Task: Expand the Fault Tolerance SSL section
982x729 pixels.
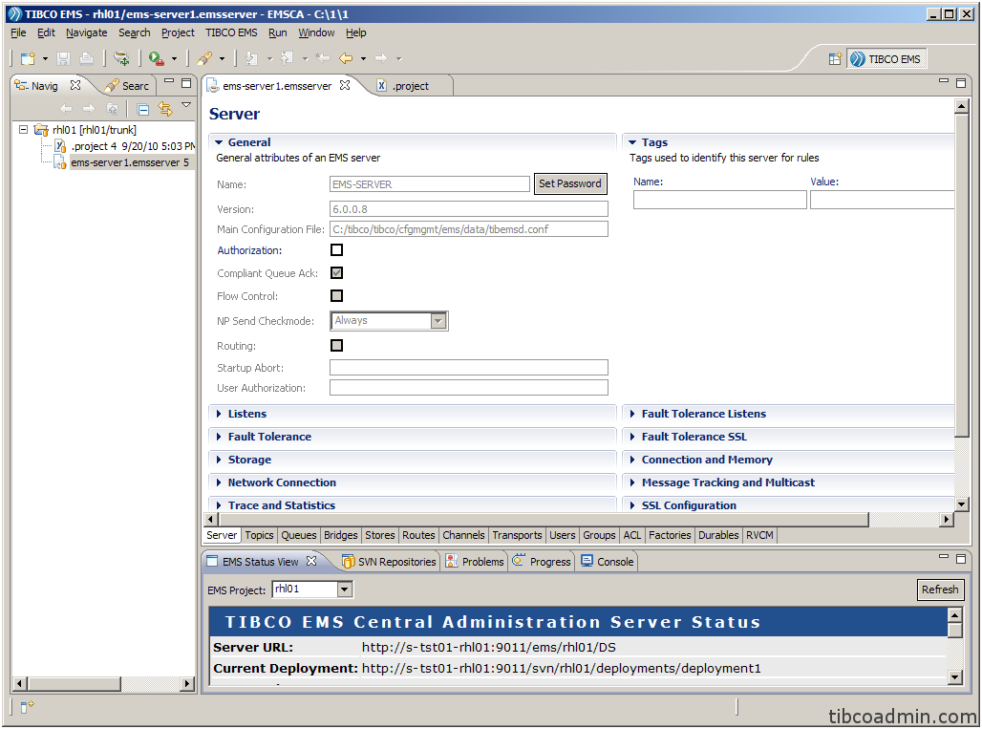Action: click(632, 437)
